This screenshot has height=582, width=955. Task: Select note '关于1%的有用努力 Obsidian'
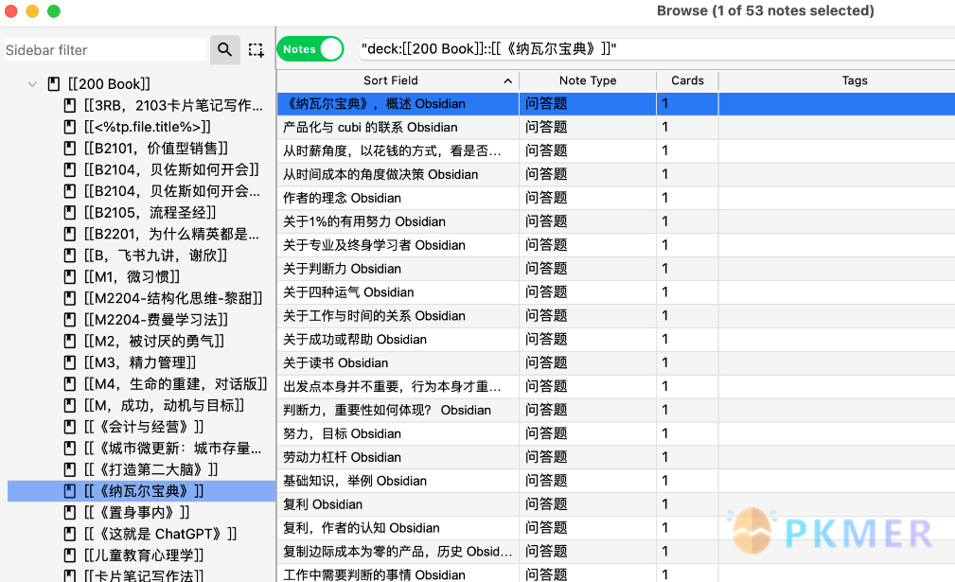(x=398, y=221)
